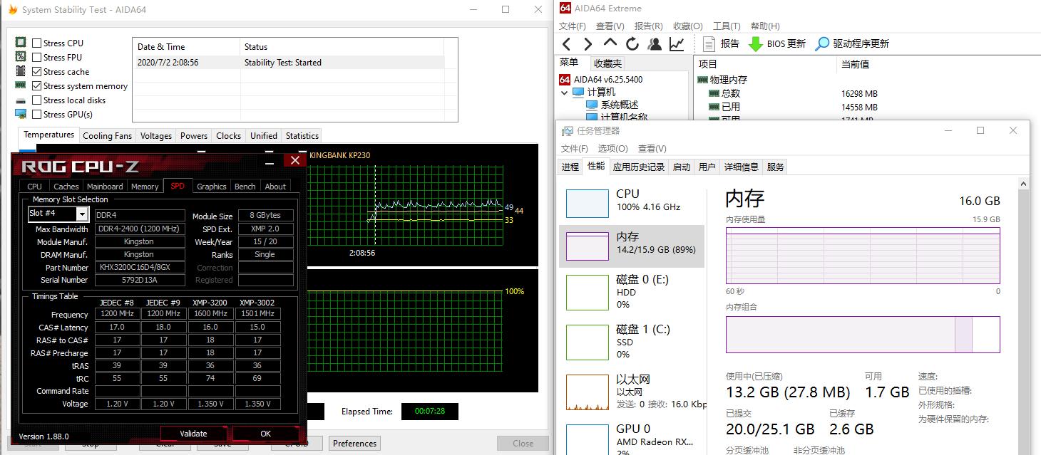1041x455 pixels.
Task: Enable the Stress GPU(s) checkbox
Action: pyautogui.click(x=36, y=114)
